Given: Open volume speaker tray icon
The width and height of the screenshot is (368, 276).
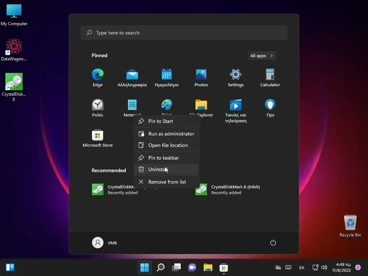Looking at the screenshot, I should [324, 267].
